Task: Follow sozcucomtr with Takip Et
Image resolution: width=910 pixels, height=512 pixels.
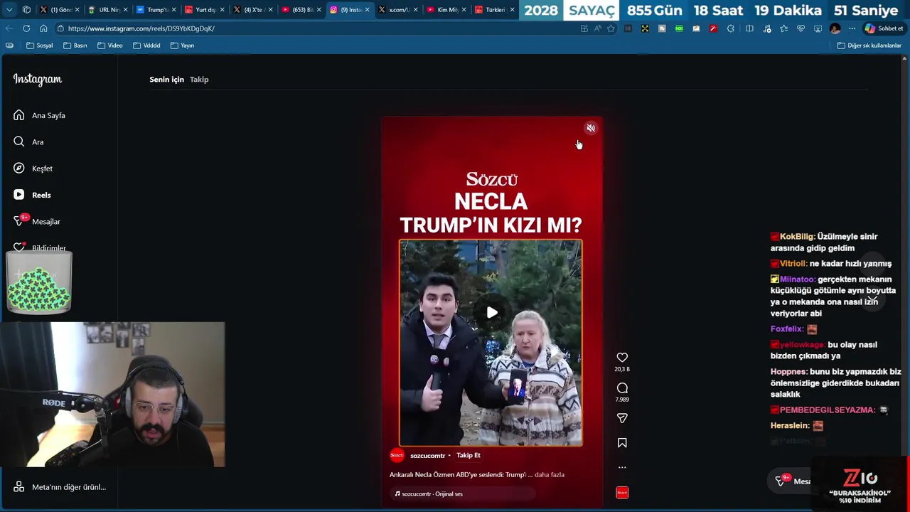Action: (x=468, y=455)
